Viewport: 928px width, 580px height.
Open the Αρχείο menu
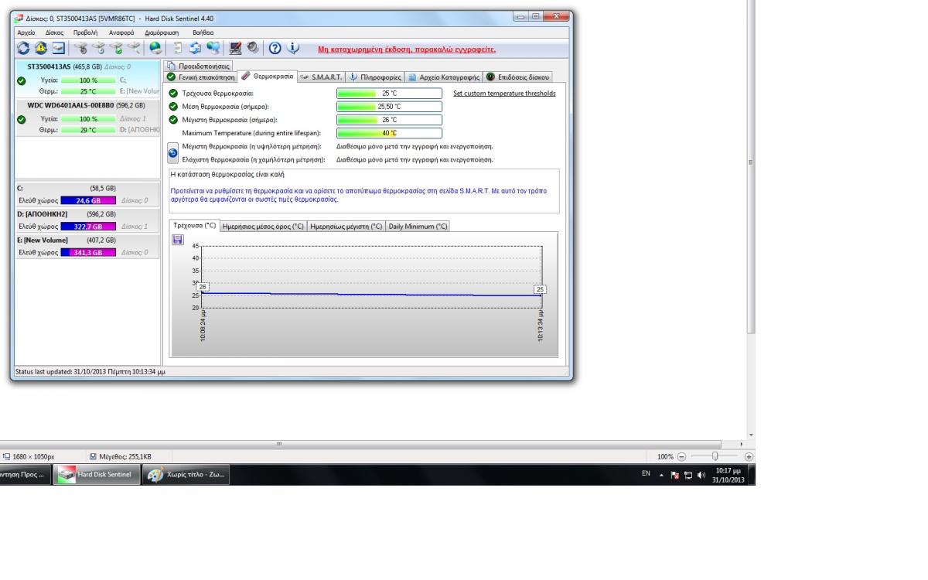[26, 32]
